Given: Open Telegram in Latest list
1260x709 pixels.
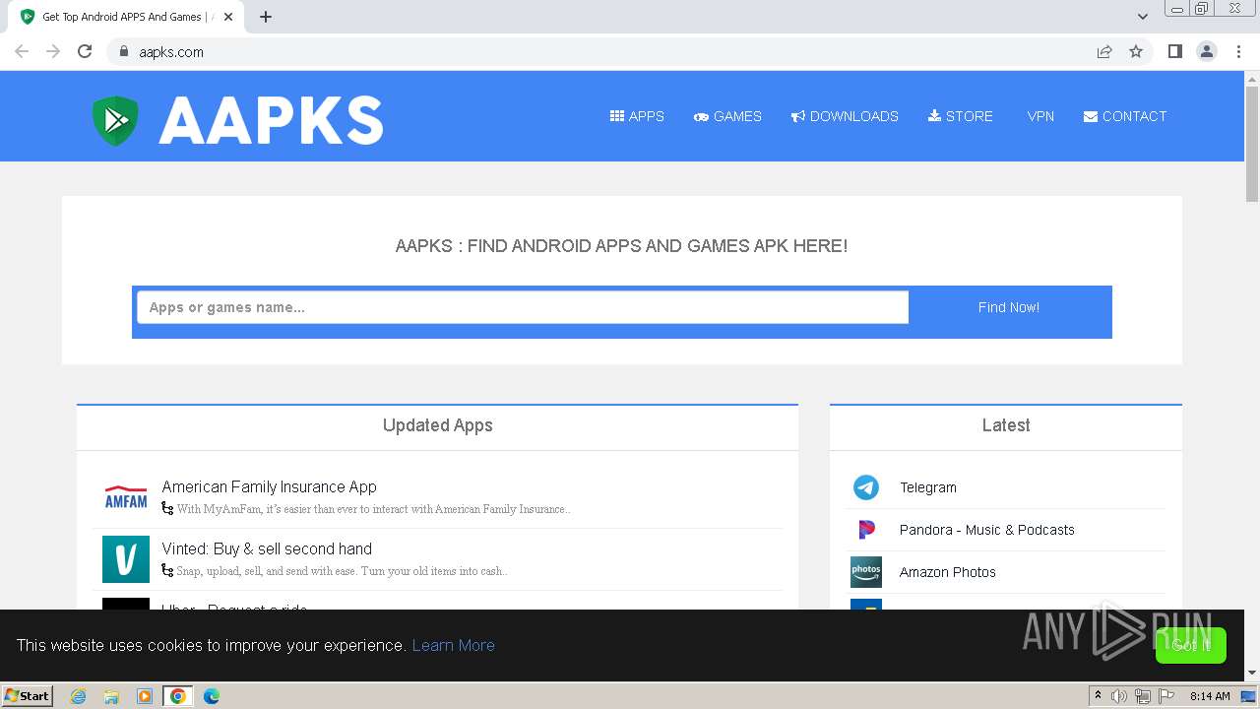Looking at the screenshot, I should (928, 487).
